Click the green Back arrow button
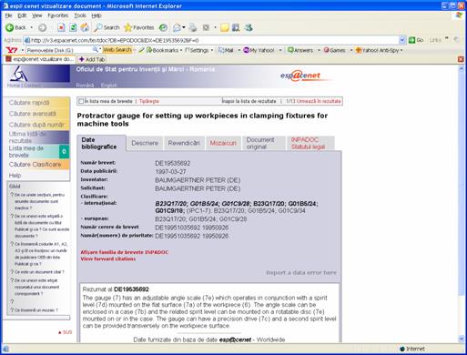This screenshot has height=355, width=467. (10, 27)
